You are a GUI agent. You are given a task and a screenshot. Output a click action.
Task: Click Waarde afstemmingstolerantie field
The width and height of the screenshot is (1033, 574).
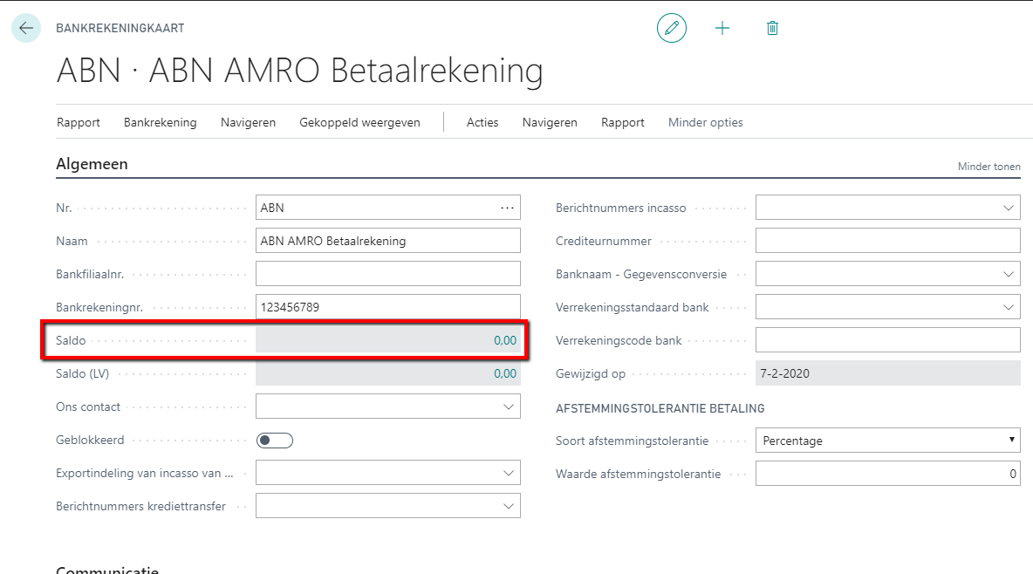887,474
